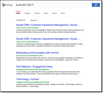Screen dimensions: 103x93
Task: Click the 5 RESULTS count text
Action: [x=21, y=20]
